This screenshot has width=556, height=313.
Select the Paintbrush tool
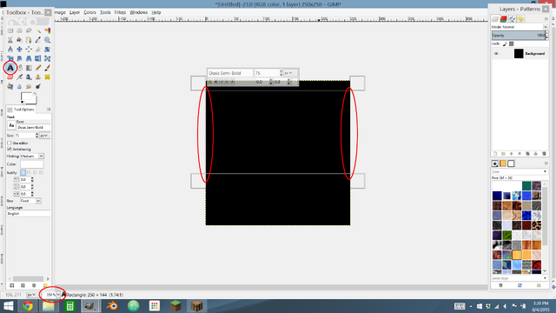pos(47,68)
